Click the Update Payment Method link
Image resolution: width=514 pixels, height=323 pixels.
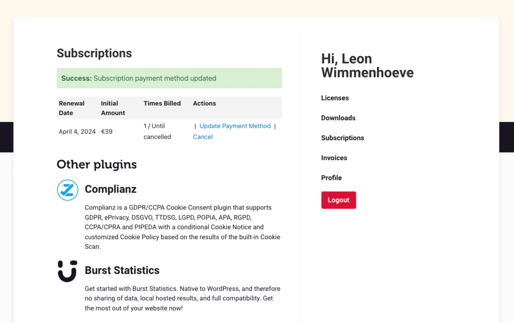(x=235, y=126)
